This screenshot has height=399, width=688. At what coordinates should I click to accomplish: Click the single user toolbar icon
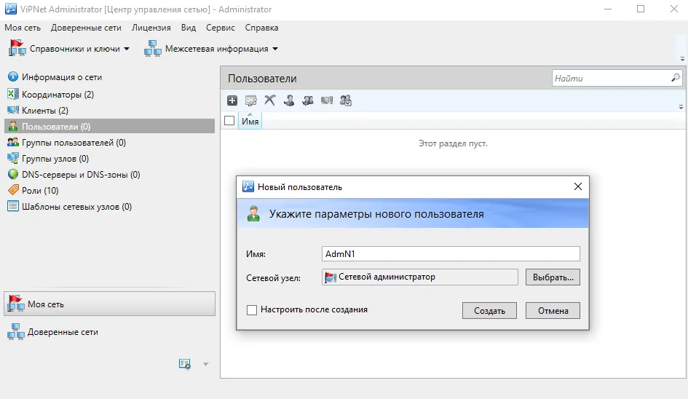click(x=289, y=100)
